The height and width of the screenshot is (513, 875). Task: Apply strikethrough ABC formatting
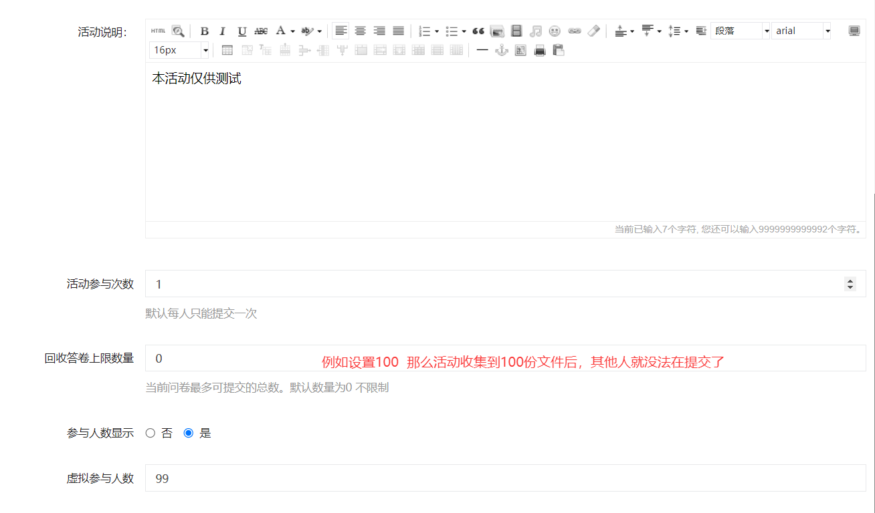[261, 31]
